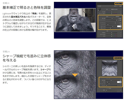Click the small square icon left of ディテール header
The width and height of the screenshot is (126, 101).
point(97,58)
